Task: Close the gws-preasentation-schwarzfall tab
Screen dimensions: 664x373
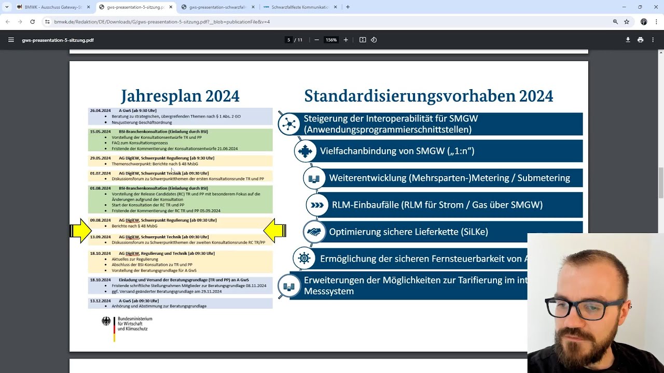Action: pyautogui.click(x=253, y=7)
